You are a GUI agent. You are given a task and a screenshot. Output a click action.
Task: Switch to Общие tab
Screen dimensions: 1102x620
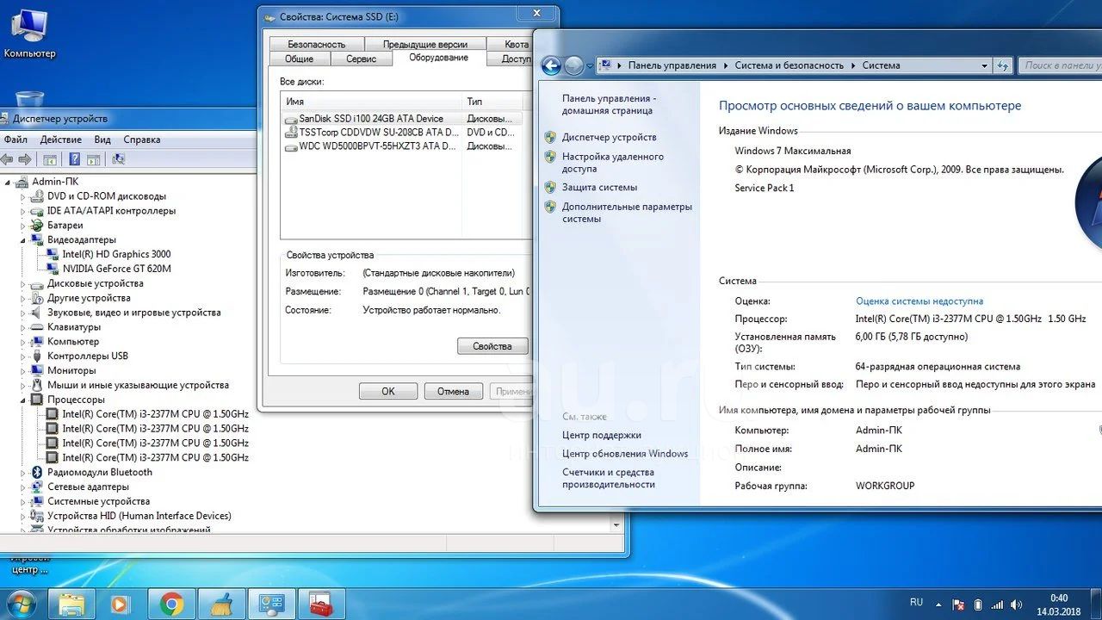[300, 59]
